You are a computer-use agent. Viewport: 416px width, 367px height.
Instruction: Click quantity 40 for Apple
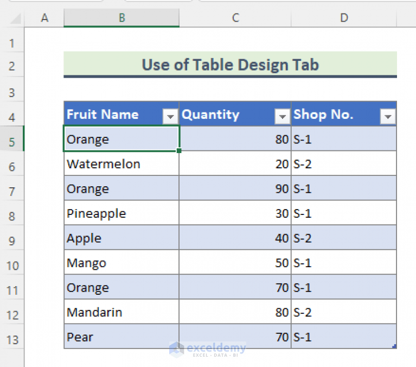coord(235,237)
